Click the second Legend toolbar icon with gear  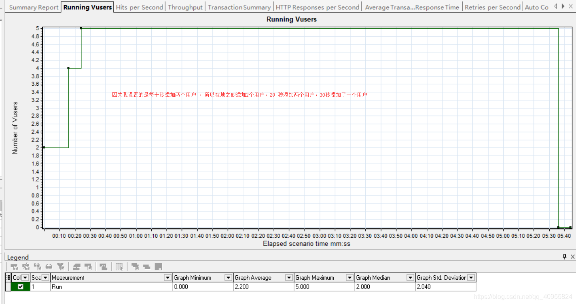coord(26,267)
